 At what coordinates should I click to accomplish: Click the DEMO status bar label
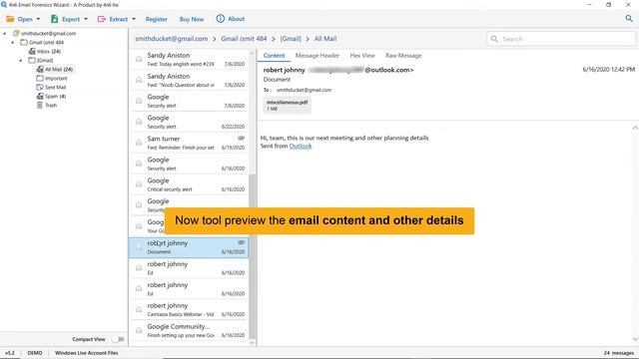tap(35, 353)
